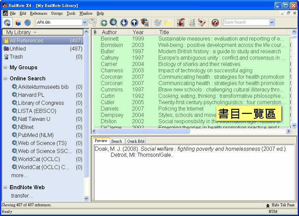Open the Help menu
The height and width of the screenshot is (216, 299).
(x=100, y=13)
